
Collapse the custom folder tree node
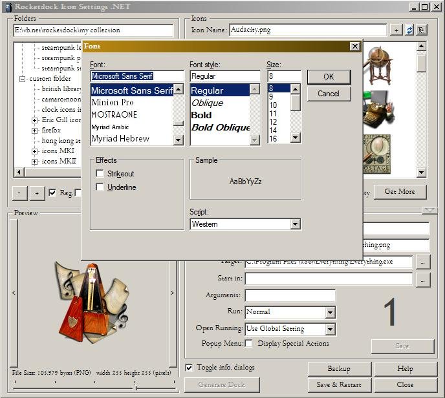pyautogui.click(x=22, y=79)
